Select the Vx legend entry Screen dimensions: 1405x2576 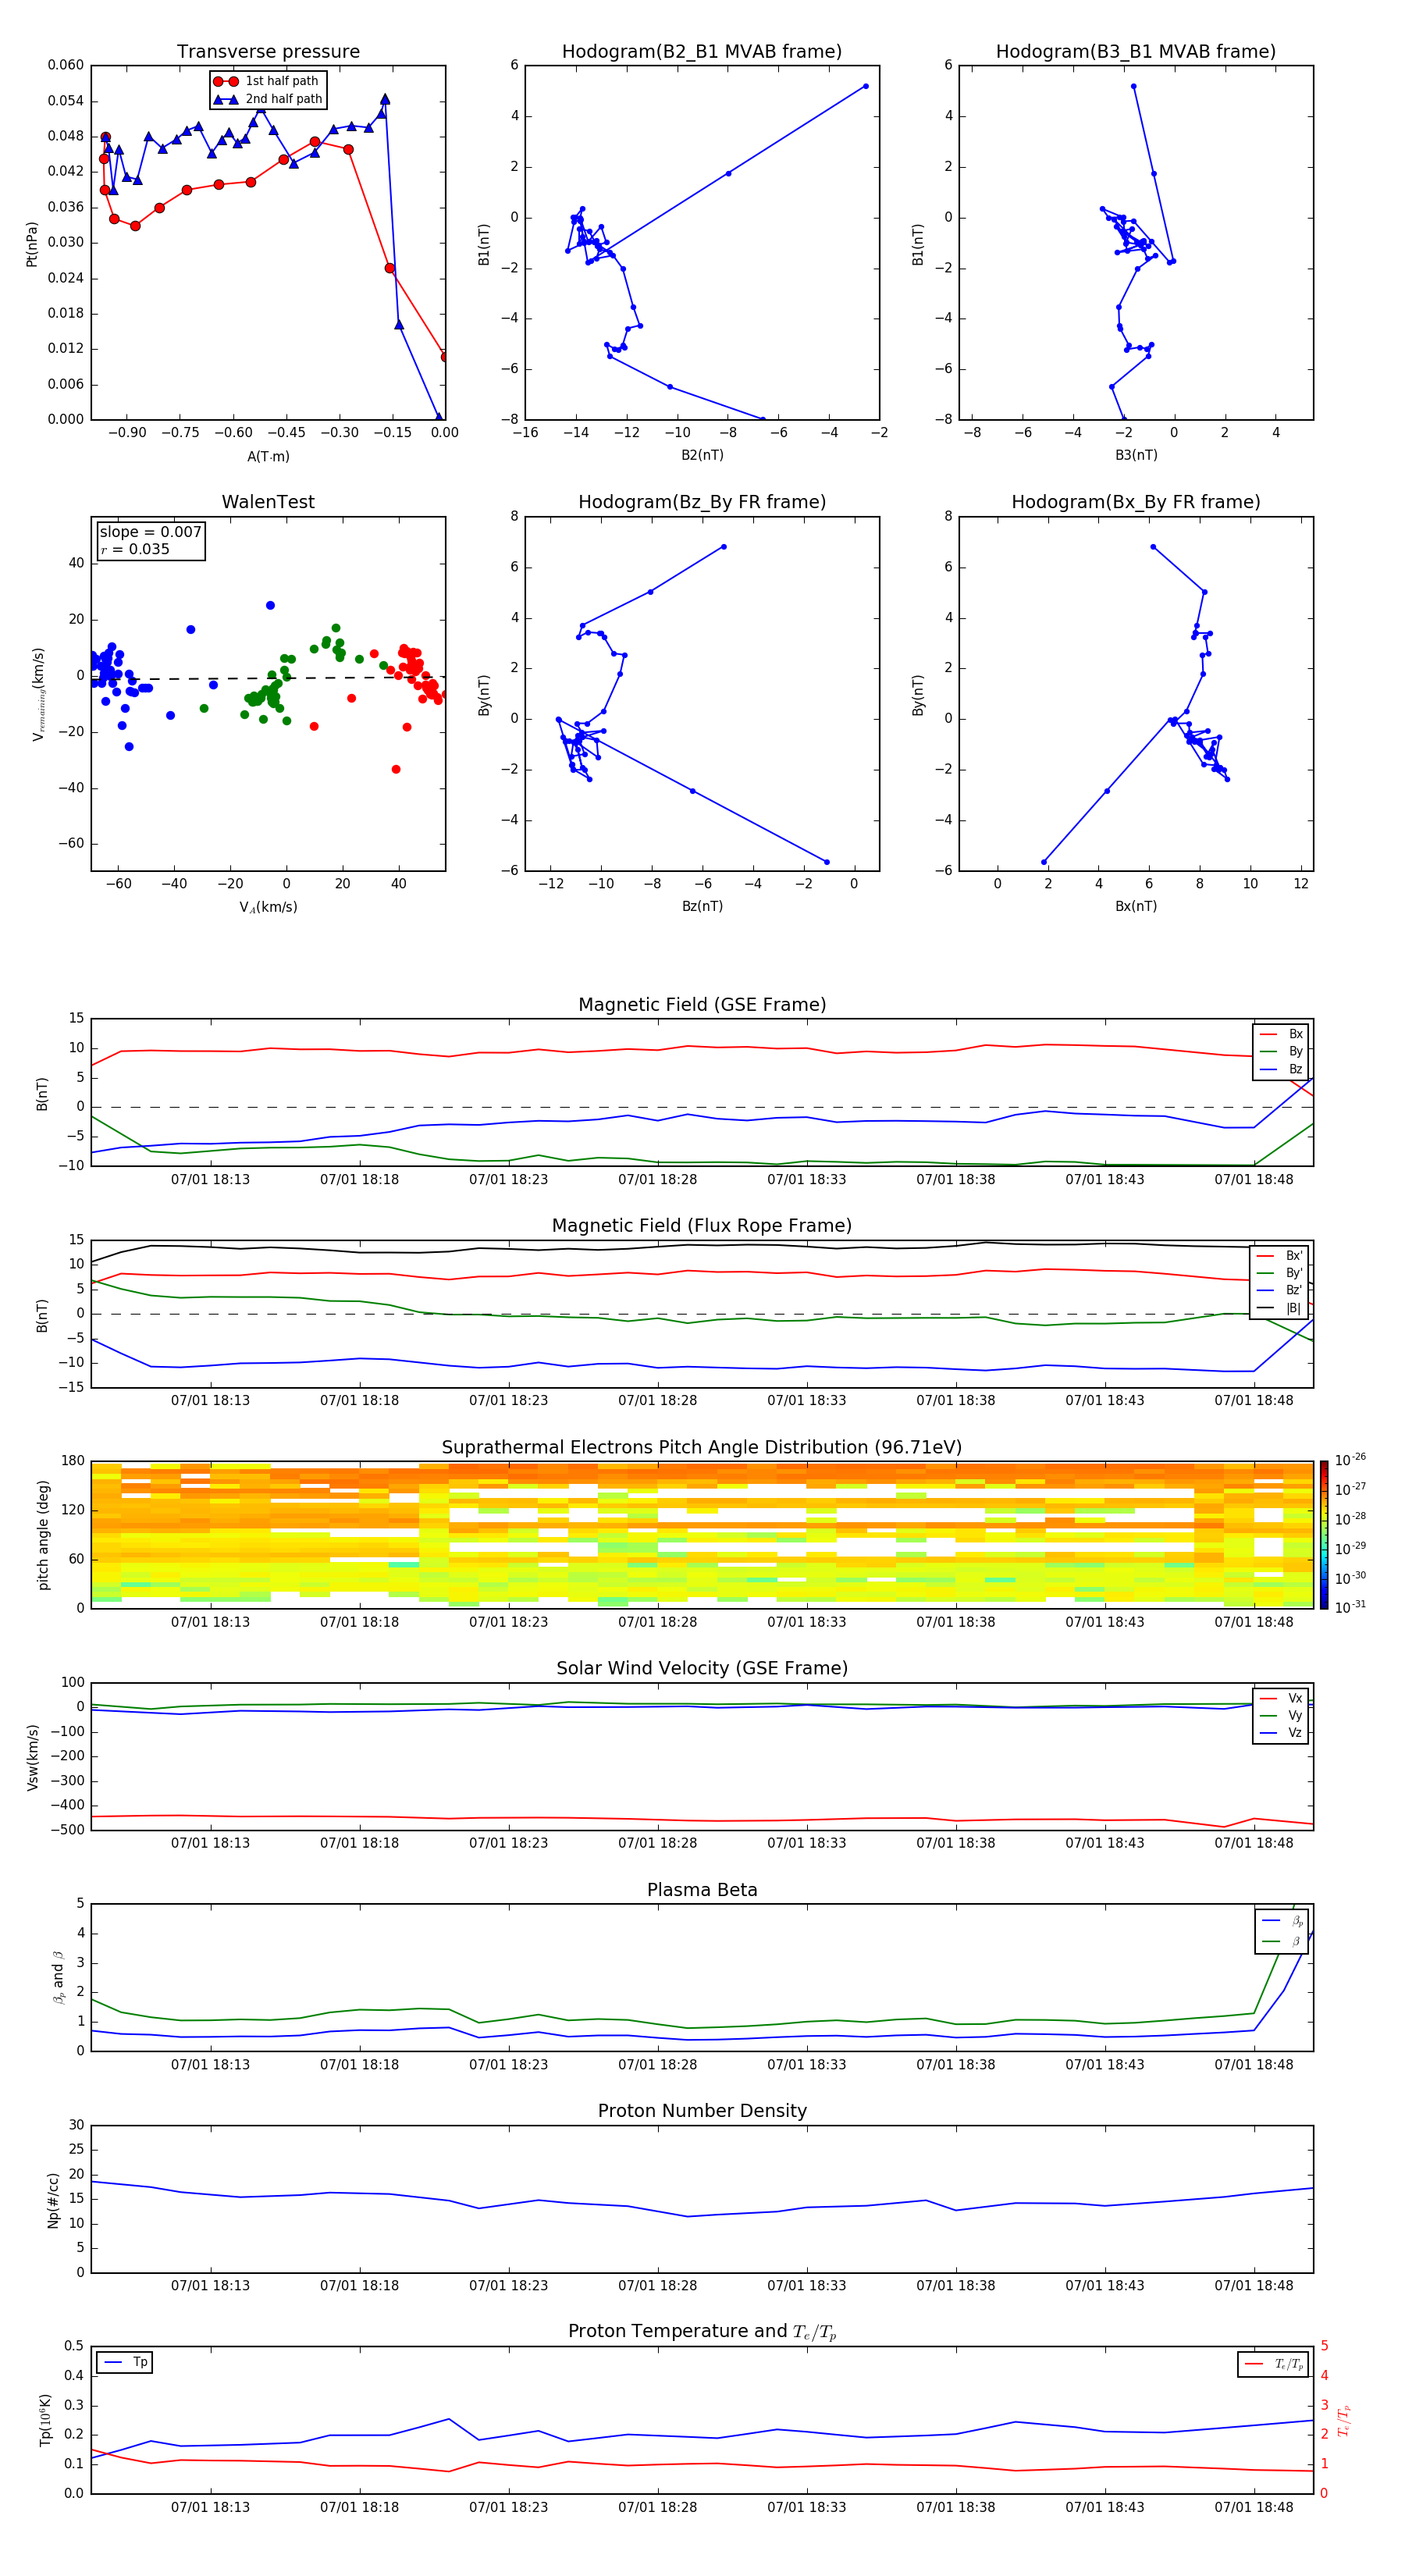tap(1281, 1698)
